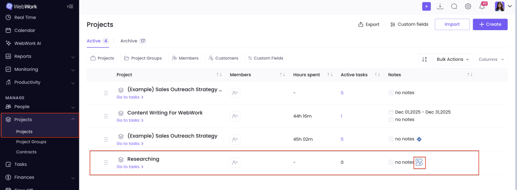The height and width of the screenshot is (190, 517).
Task: Open Custom fields in header
Action: point(409,24)
